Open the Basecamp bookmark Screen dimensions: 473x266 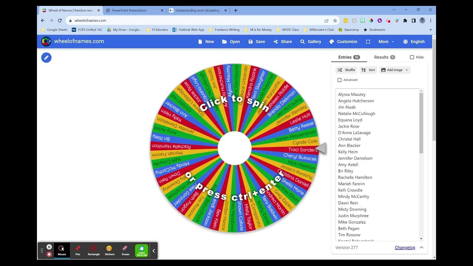pyautogui.click(x=348, y=30)
